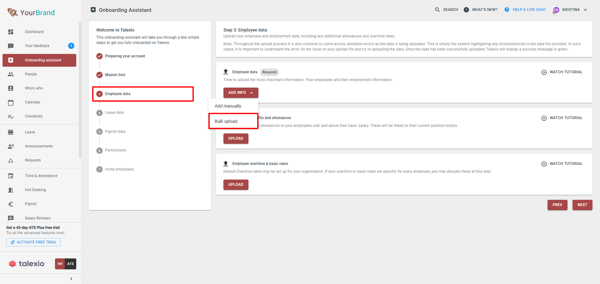
Task: Switch to the ATS product toggle
Action: pos(71,264)
